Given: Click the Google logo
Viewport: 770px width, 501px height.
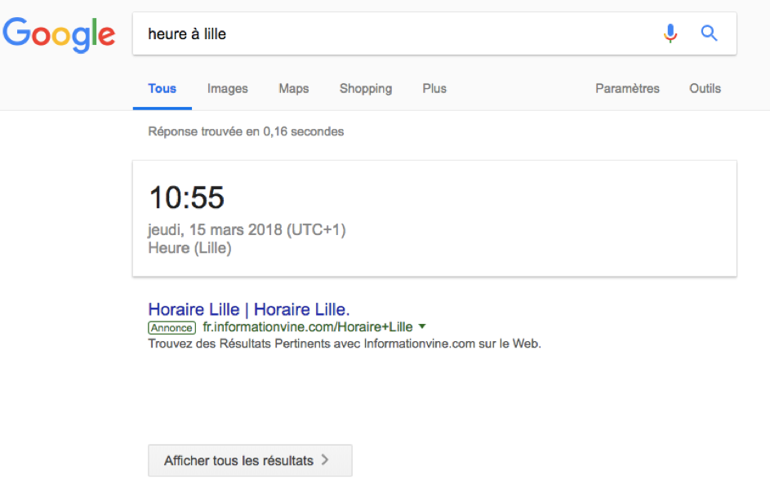Looking at the screenshot, I should (59, 34).
